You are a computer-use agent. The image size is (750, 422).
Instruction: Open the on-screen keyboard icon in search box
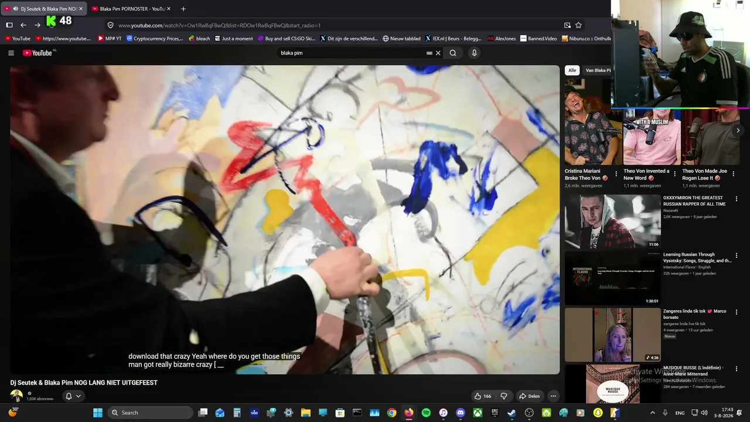coord(429,53)
